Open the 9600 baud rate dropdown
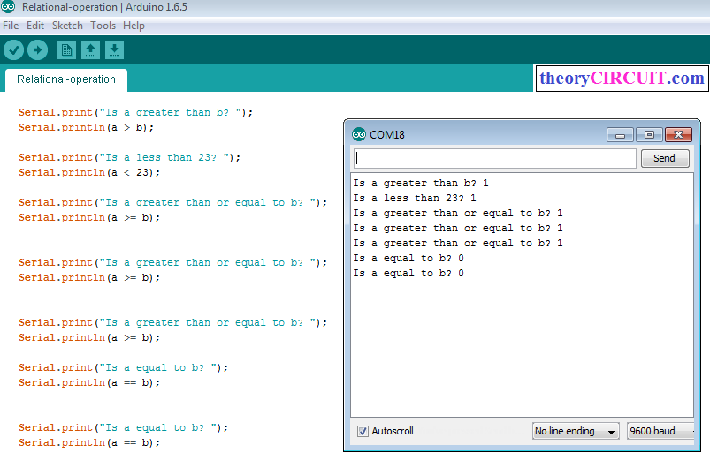The image size is (710, 460). [x=659, y=431]
